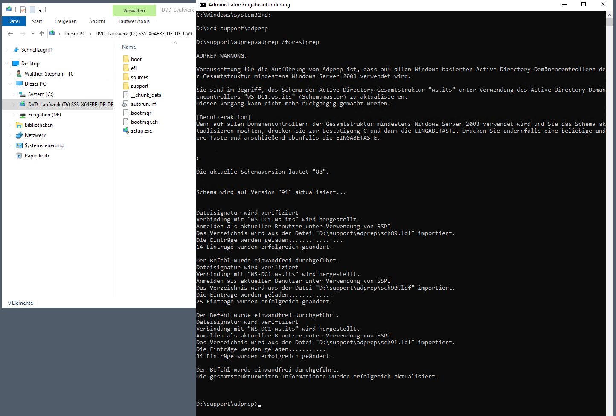Maximize the command prompt window
616x416 pixels.
584,5
